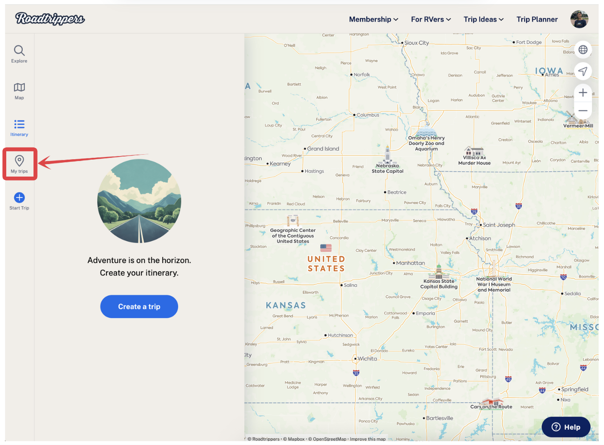
Task: Click the Fort Dodge label
Action: point(529,42)
